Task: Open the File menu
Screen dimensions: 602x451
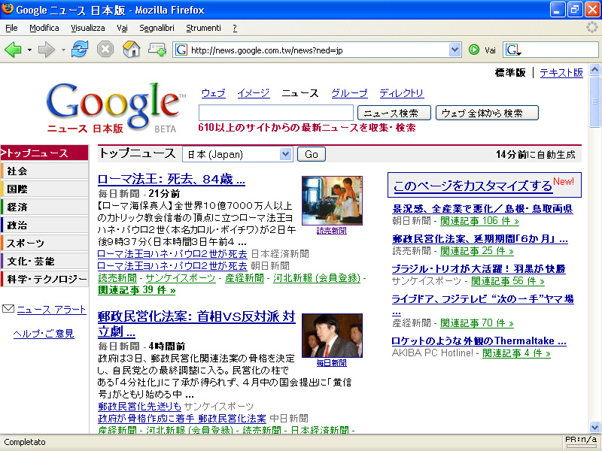Action: coord(11,28)
